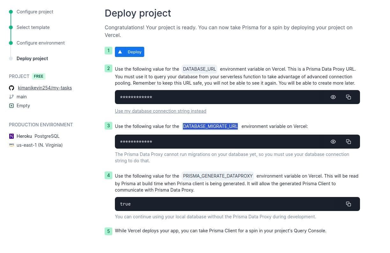This screenshot has width=390, height=253.
Task: Copy the DATABASE_MIGRATE_URL value
Action: pyautogui.click(x=349, y=142)
